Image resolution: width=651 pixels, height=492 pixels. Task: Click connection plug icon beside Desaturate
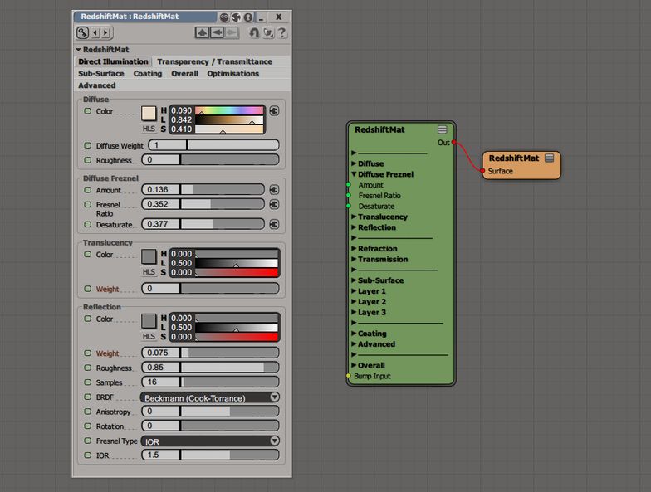pos(274,224)
